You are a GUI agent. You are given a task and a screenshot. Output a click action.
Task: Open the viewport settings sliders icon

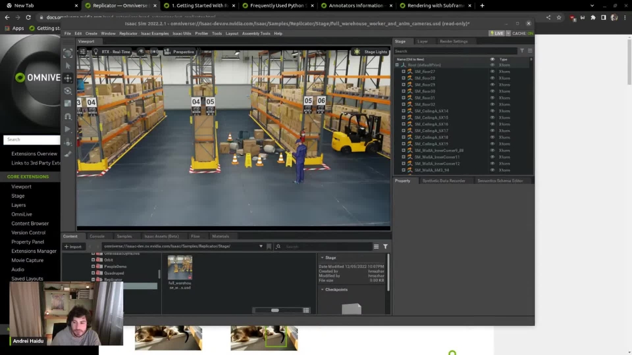pos(83,52)
